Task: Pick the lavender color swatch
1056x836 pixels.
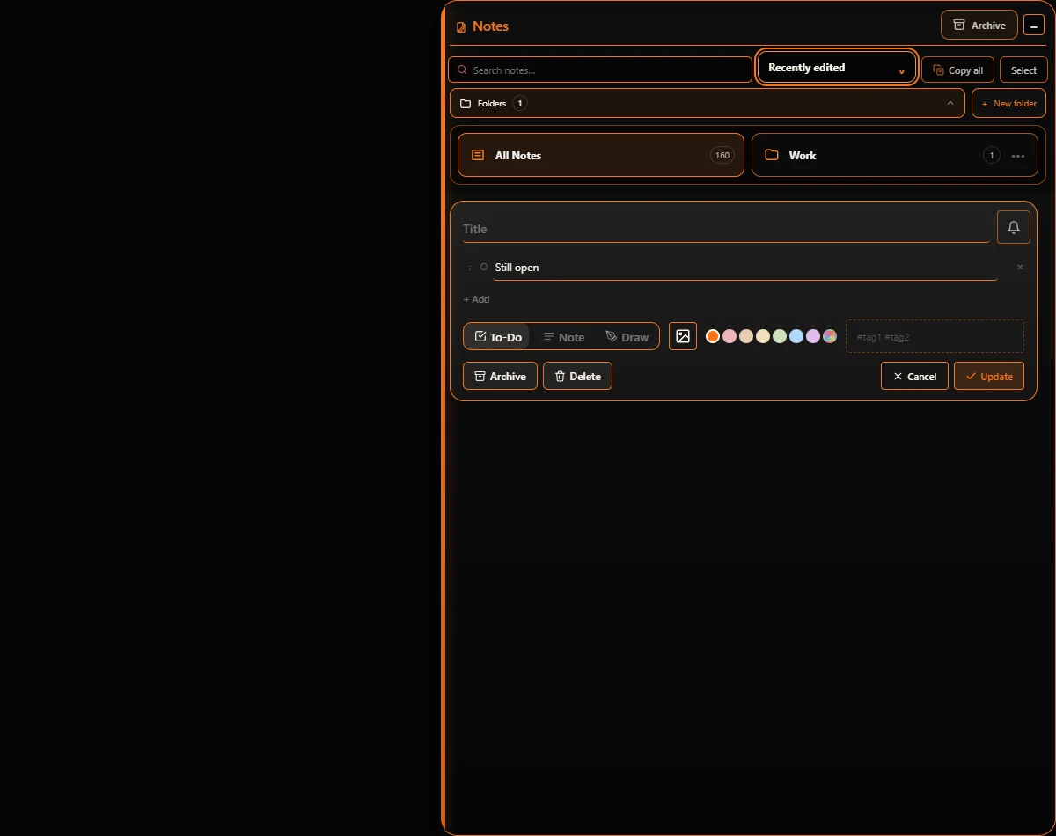Action: [813, 336]
